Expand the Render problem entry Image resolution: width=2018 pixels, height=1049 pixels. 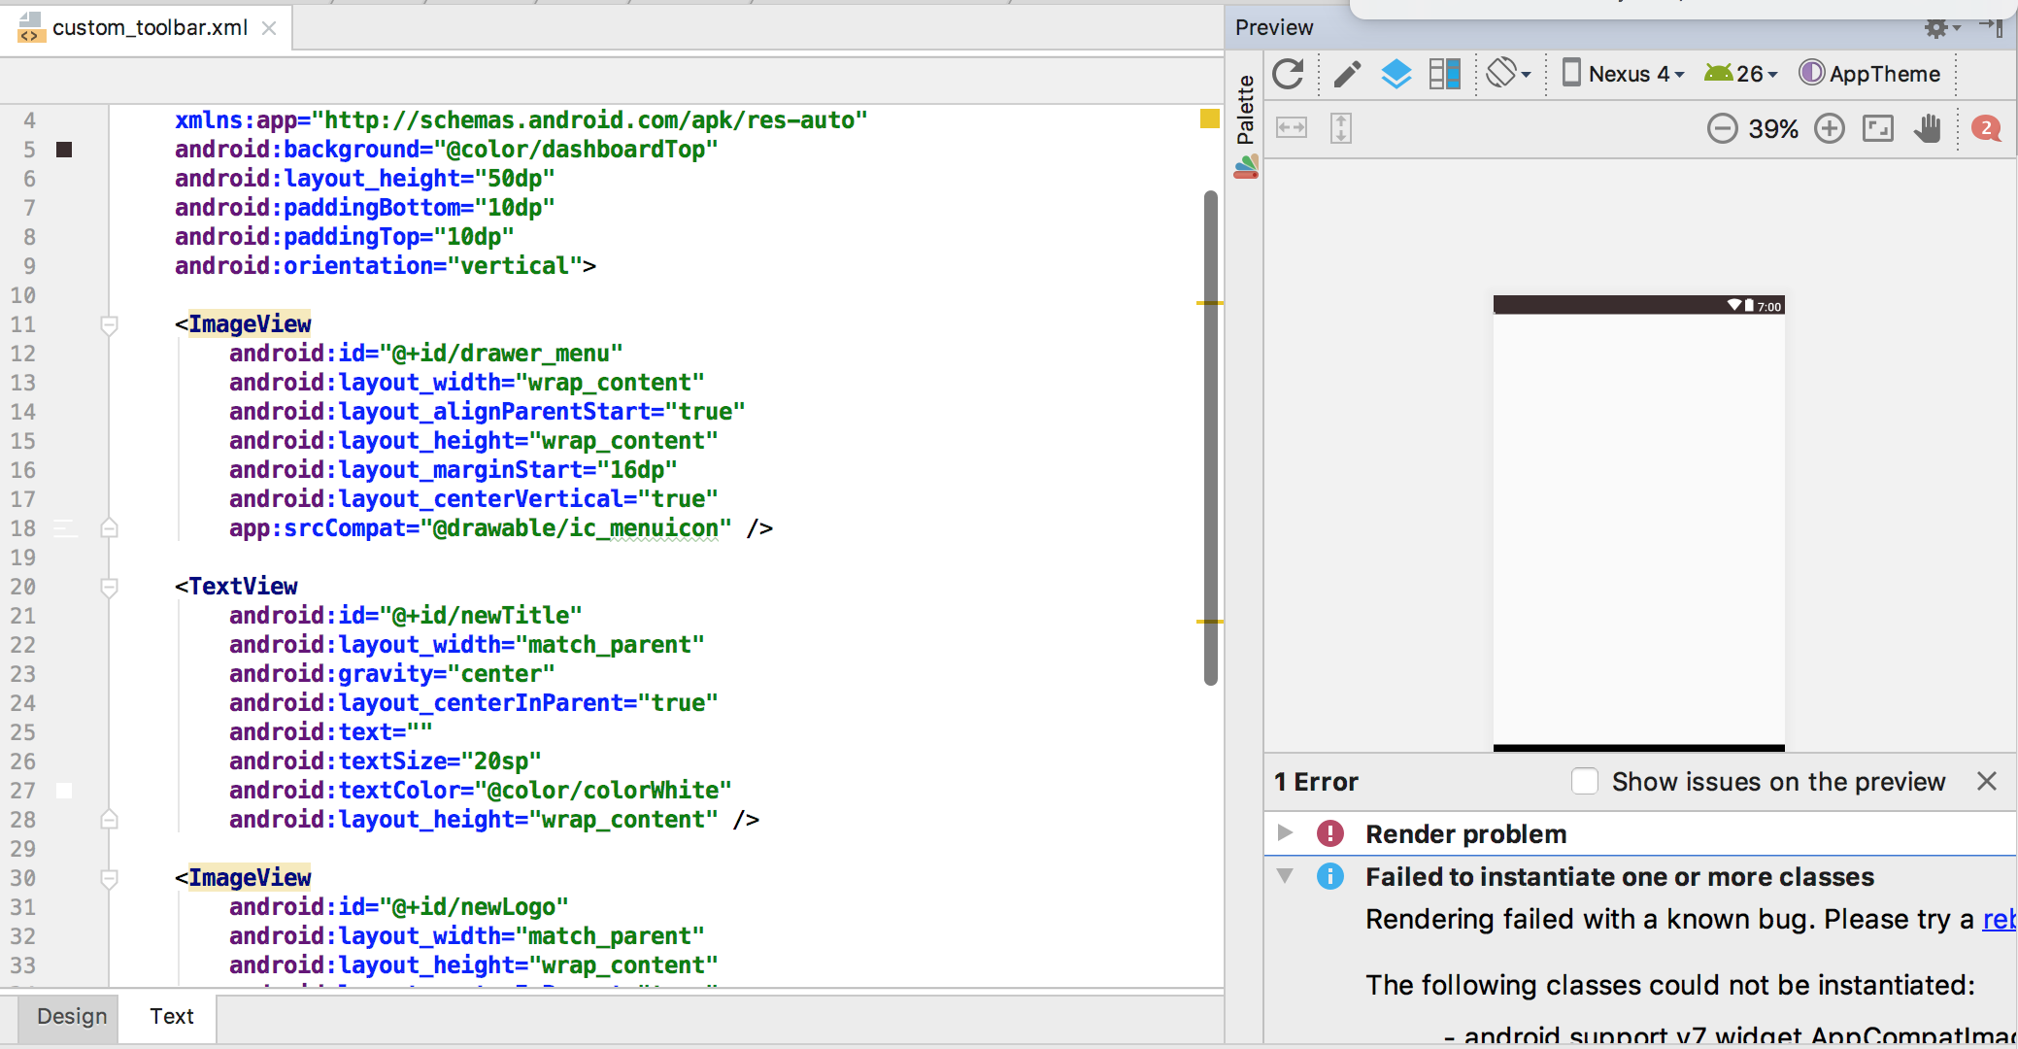tap(1285, 833)
